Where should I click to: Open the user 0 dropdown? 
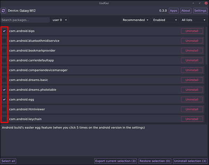tap(60, 20)
